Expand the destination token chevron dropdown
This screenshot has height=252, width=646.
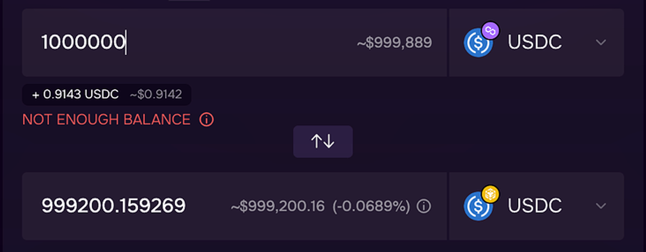(601, 206)
